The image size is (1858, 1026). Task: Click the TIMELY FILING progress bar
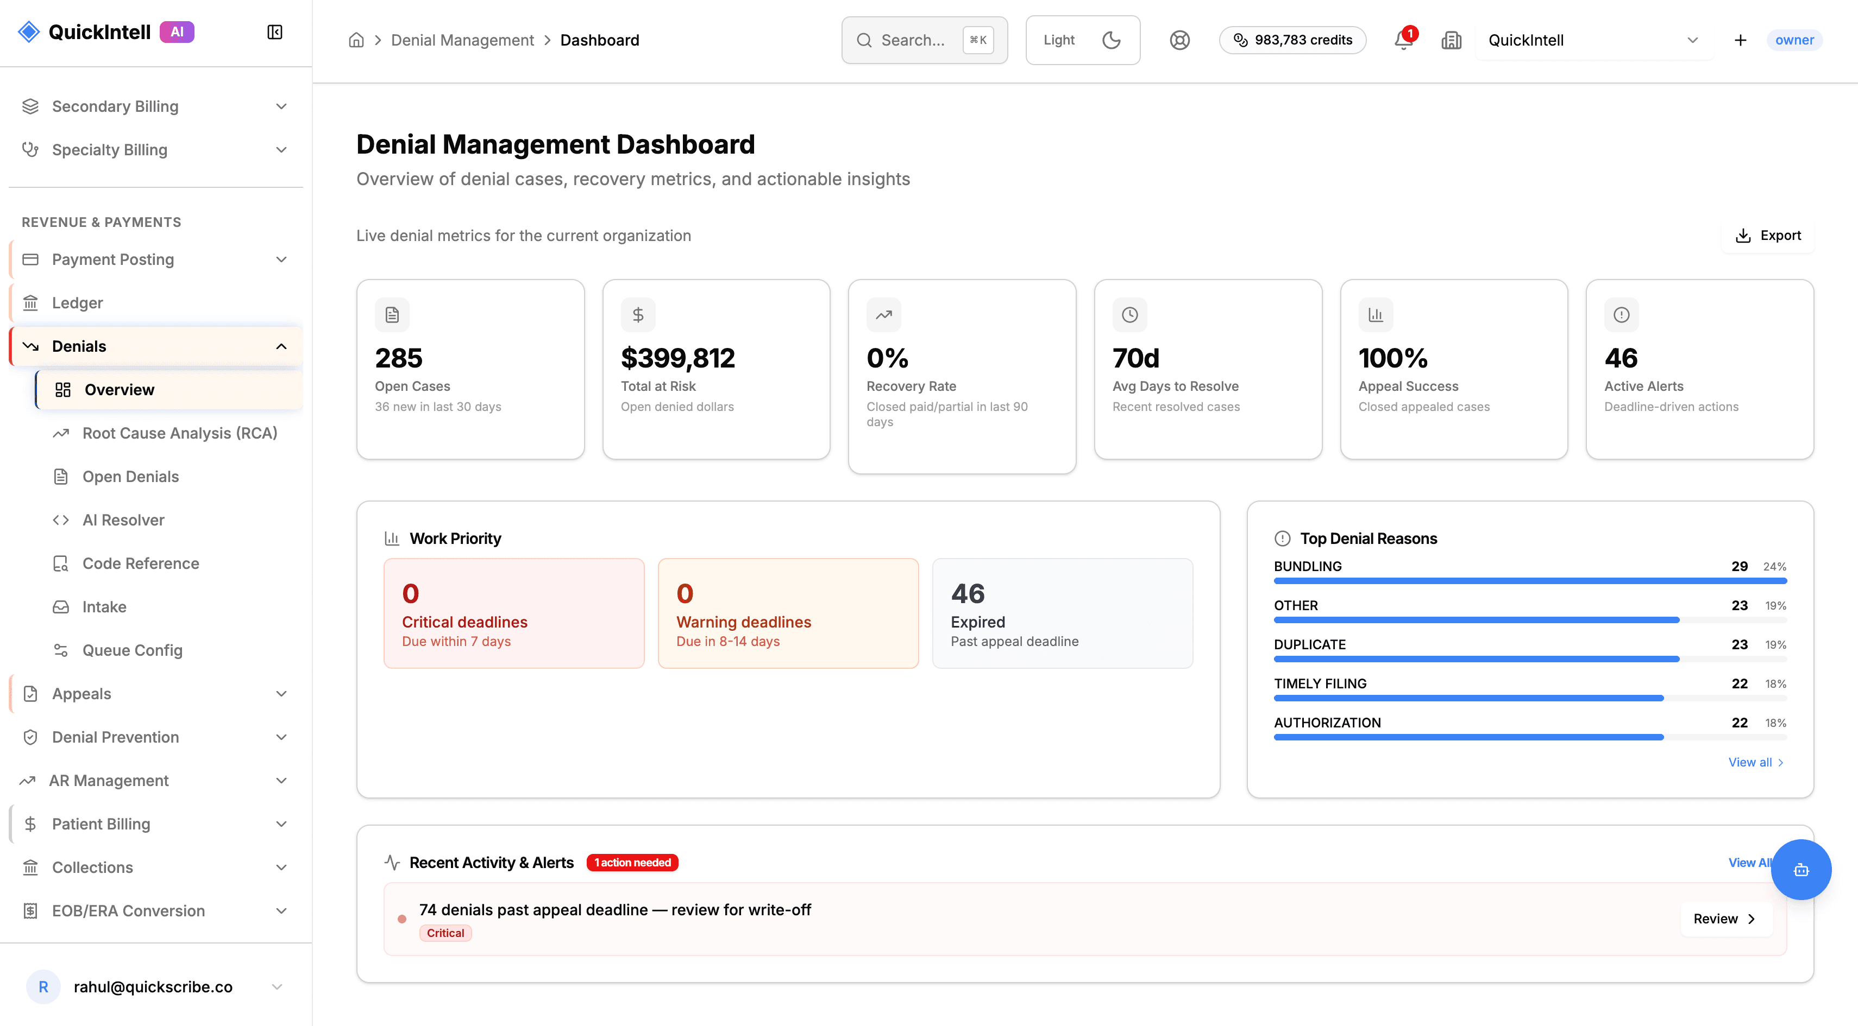pyautogui.click(x=1530, y=698)
